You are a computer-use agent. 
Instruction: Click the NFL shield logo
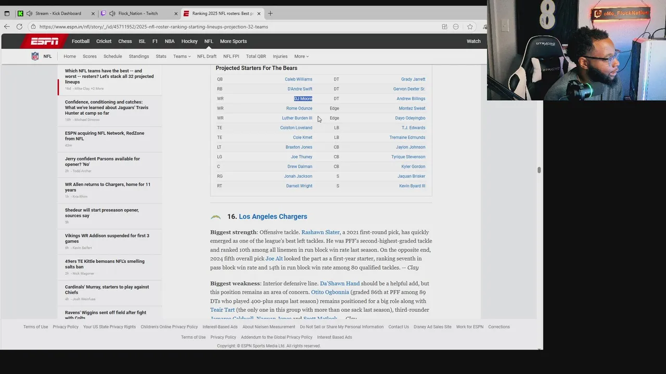tap(35, 56)
